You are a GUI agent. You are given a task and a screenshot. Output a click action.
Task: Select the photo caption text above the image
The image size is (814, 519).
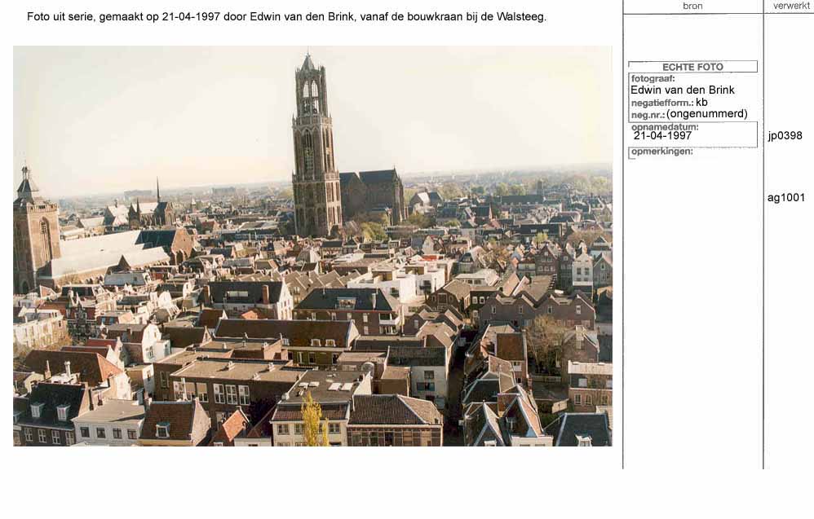tap(286, 16)
